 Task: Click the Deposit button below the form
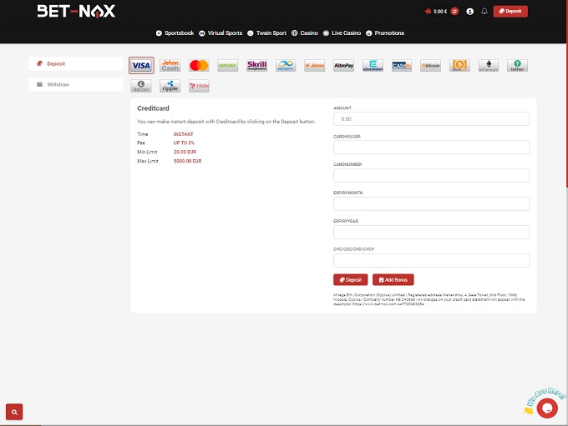coord(350,280)
